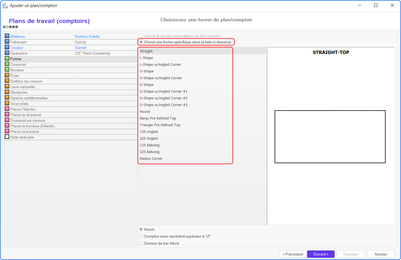Click the straight-top shape preview rectangle
Viewport: 401px width, 260px height.
[330, 137]
